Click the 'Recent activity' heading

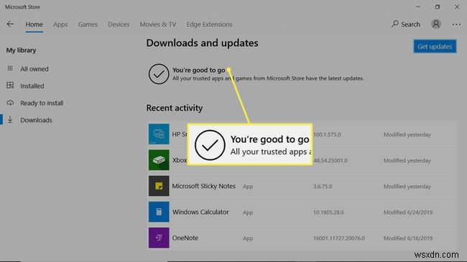(x=175, y=108)
